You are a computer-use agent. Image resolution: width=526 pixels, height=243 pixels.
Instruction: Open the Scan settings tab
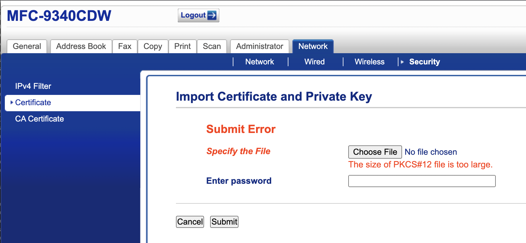pos(212,46)
